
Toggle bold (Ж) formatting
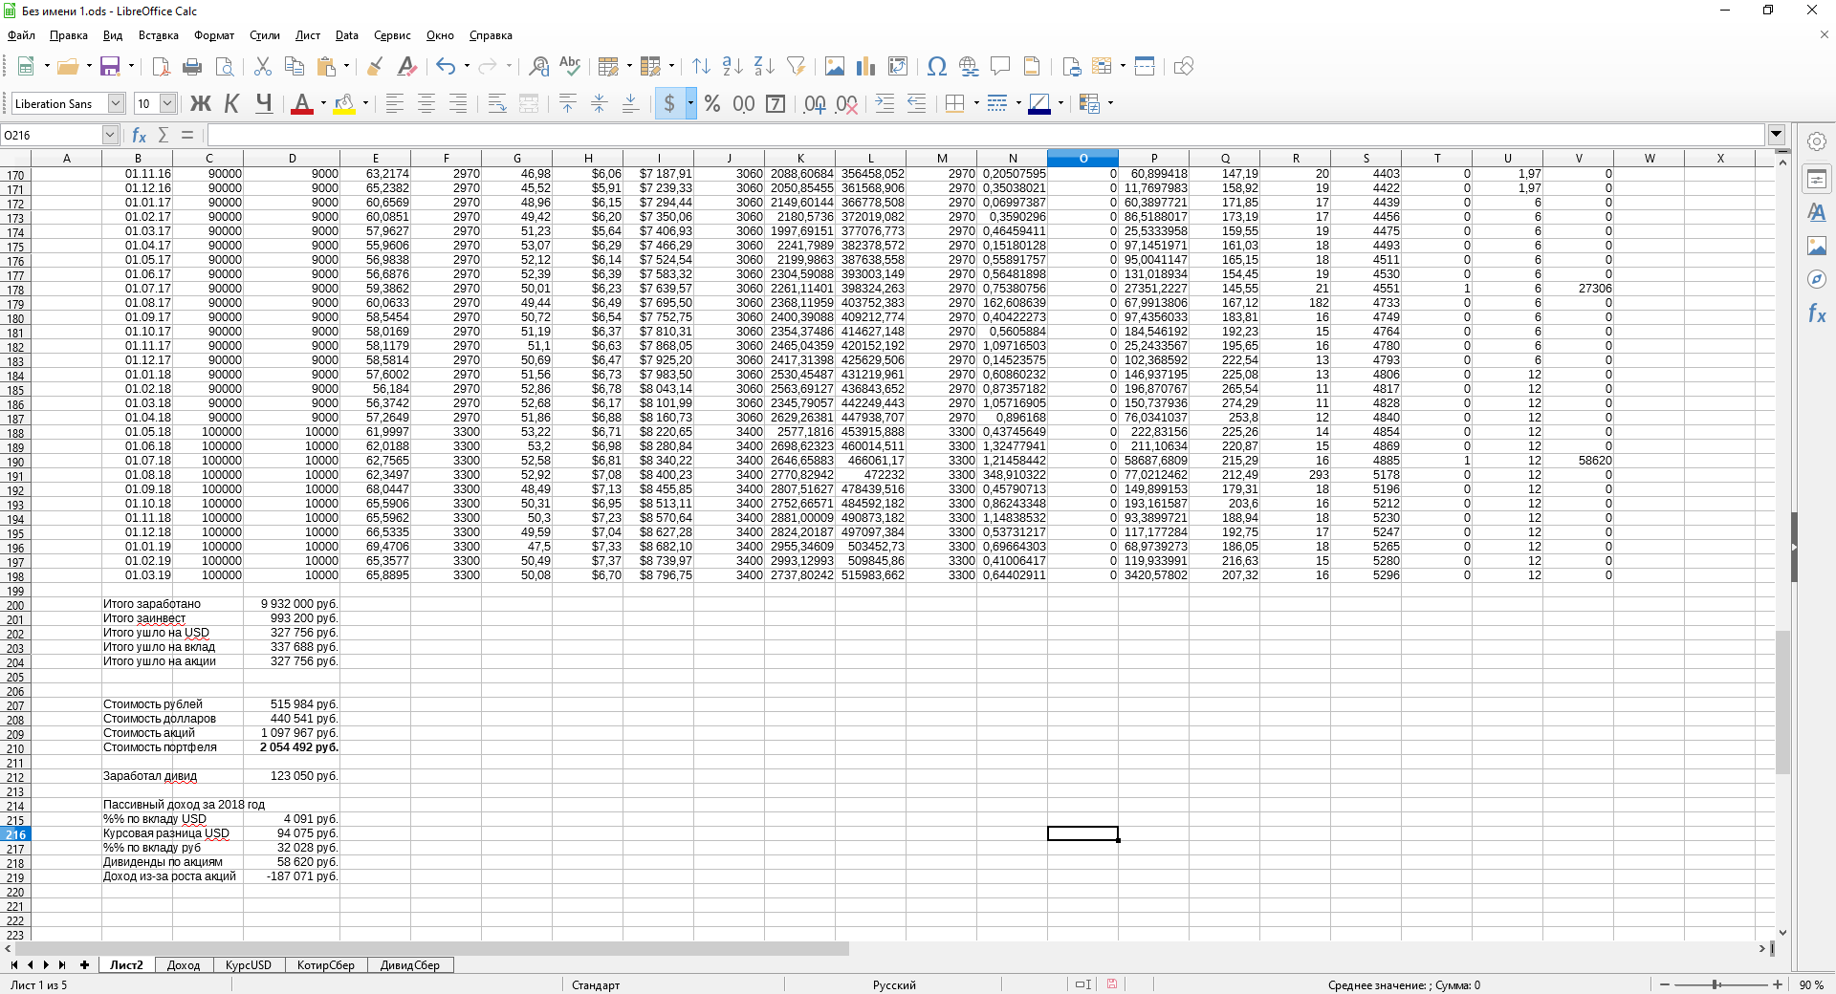pyautogui.click(x=201, y=103)
